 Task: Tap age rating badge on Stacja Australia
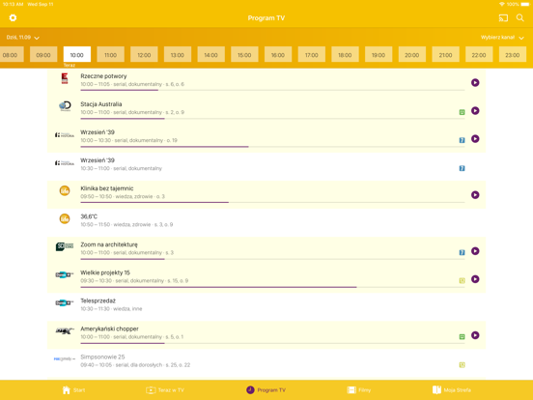[462, 112]
